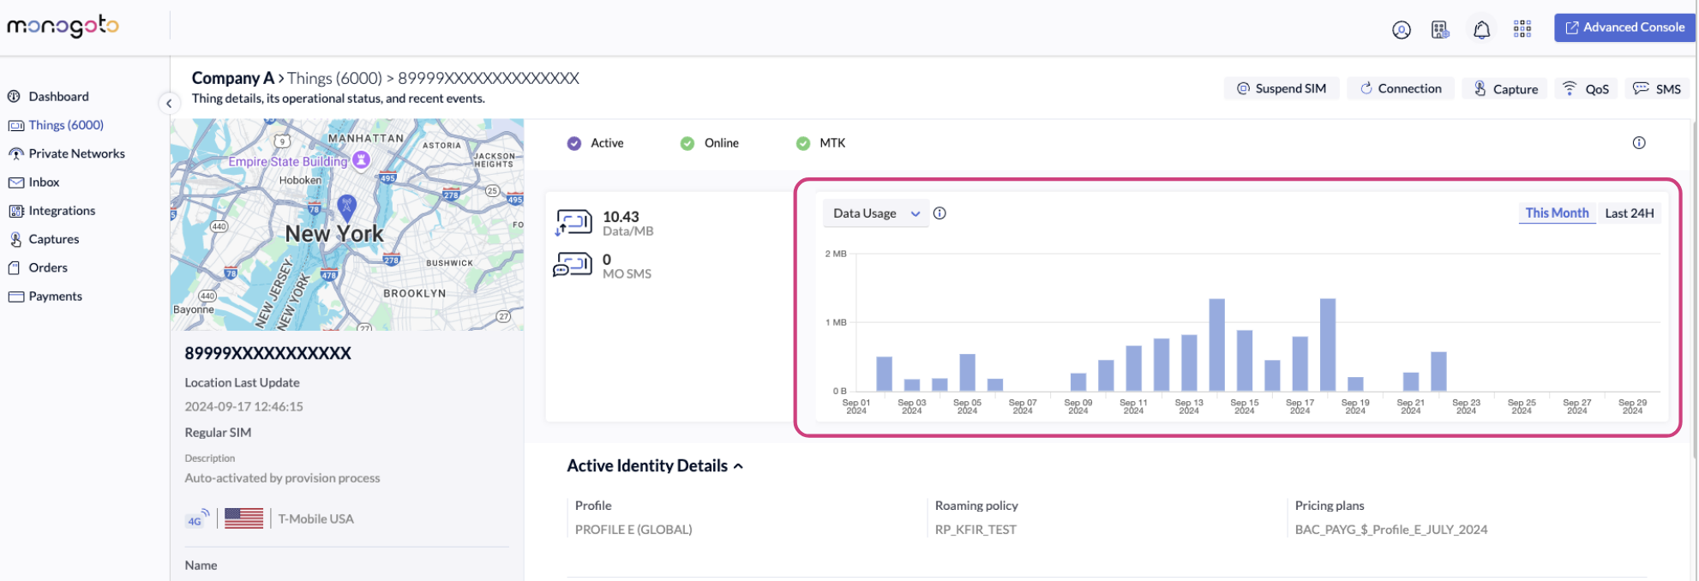1699x581 pixels.
Task: Open Private Networks in sidebar
Action: (76, 153)
